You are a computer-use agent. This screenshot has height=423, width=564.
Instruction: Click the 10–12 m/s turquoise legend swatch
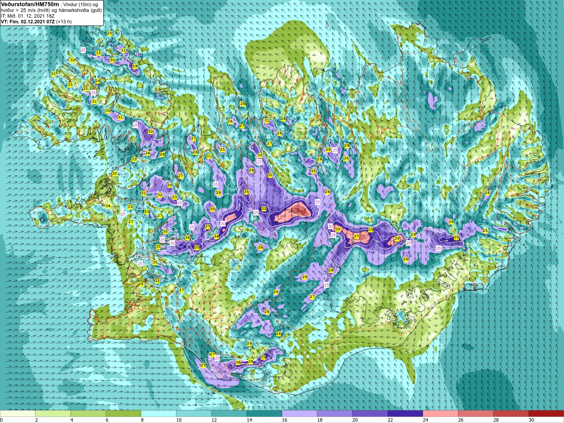pos(194,414)
